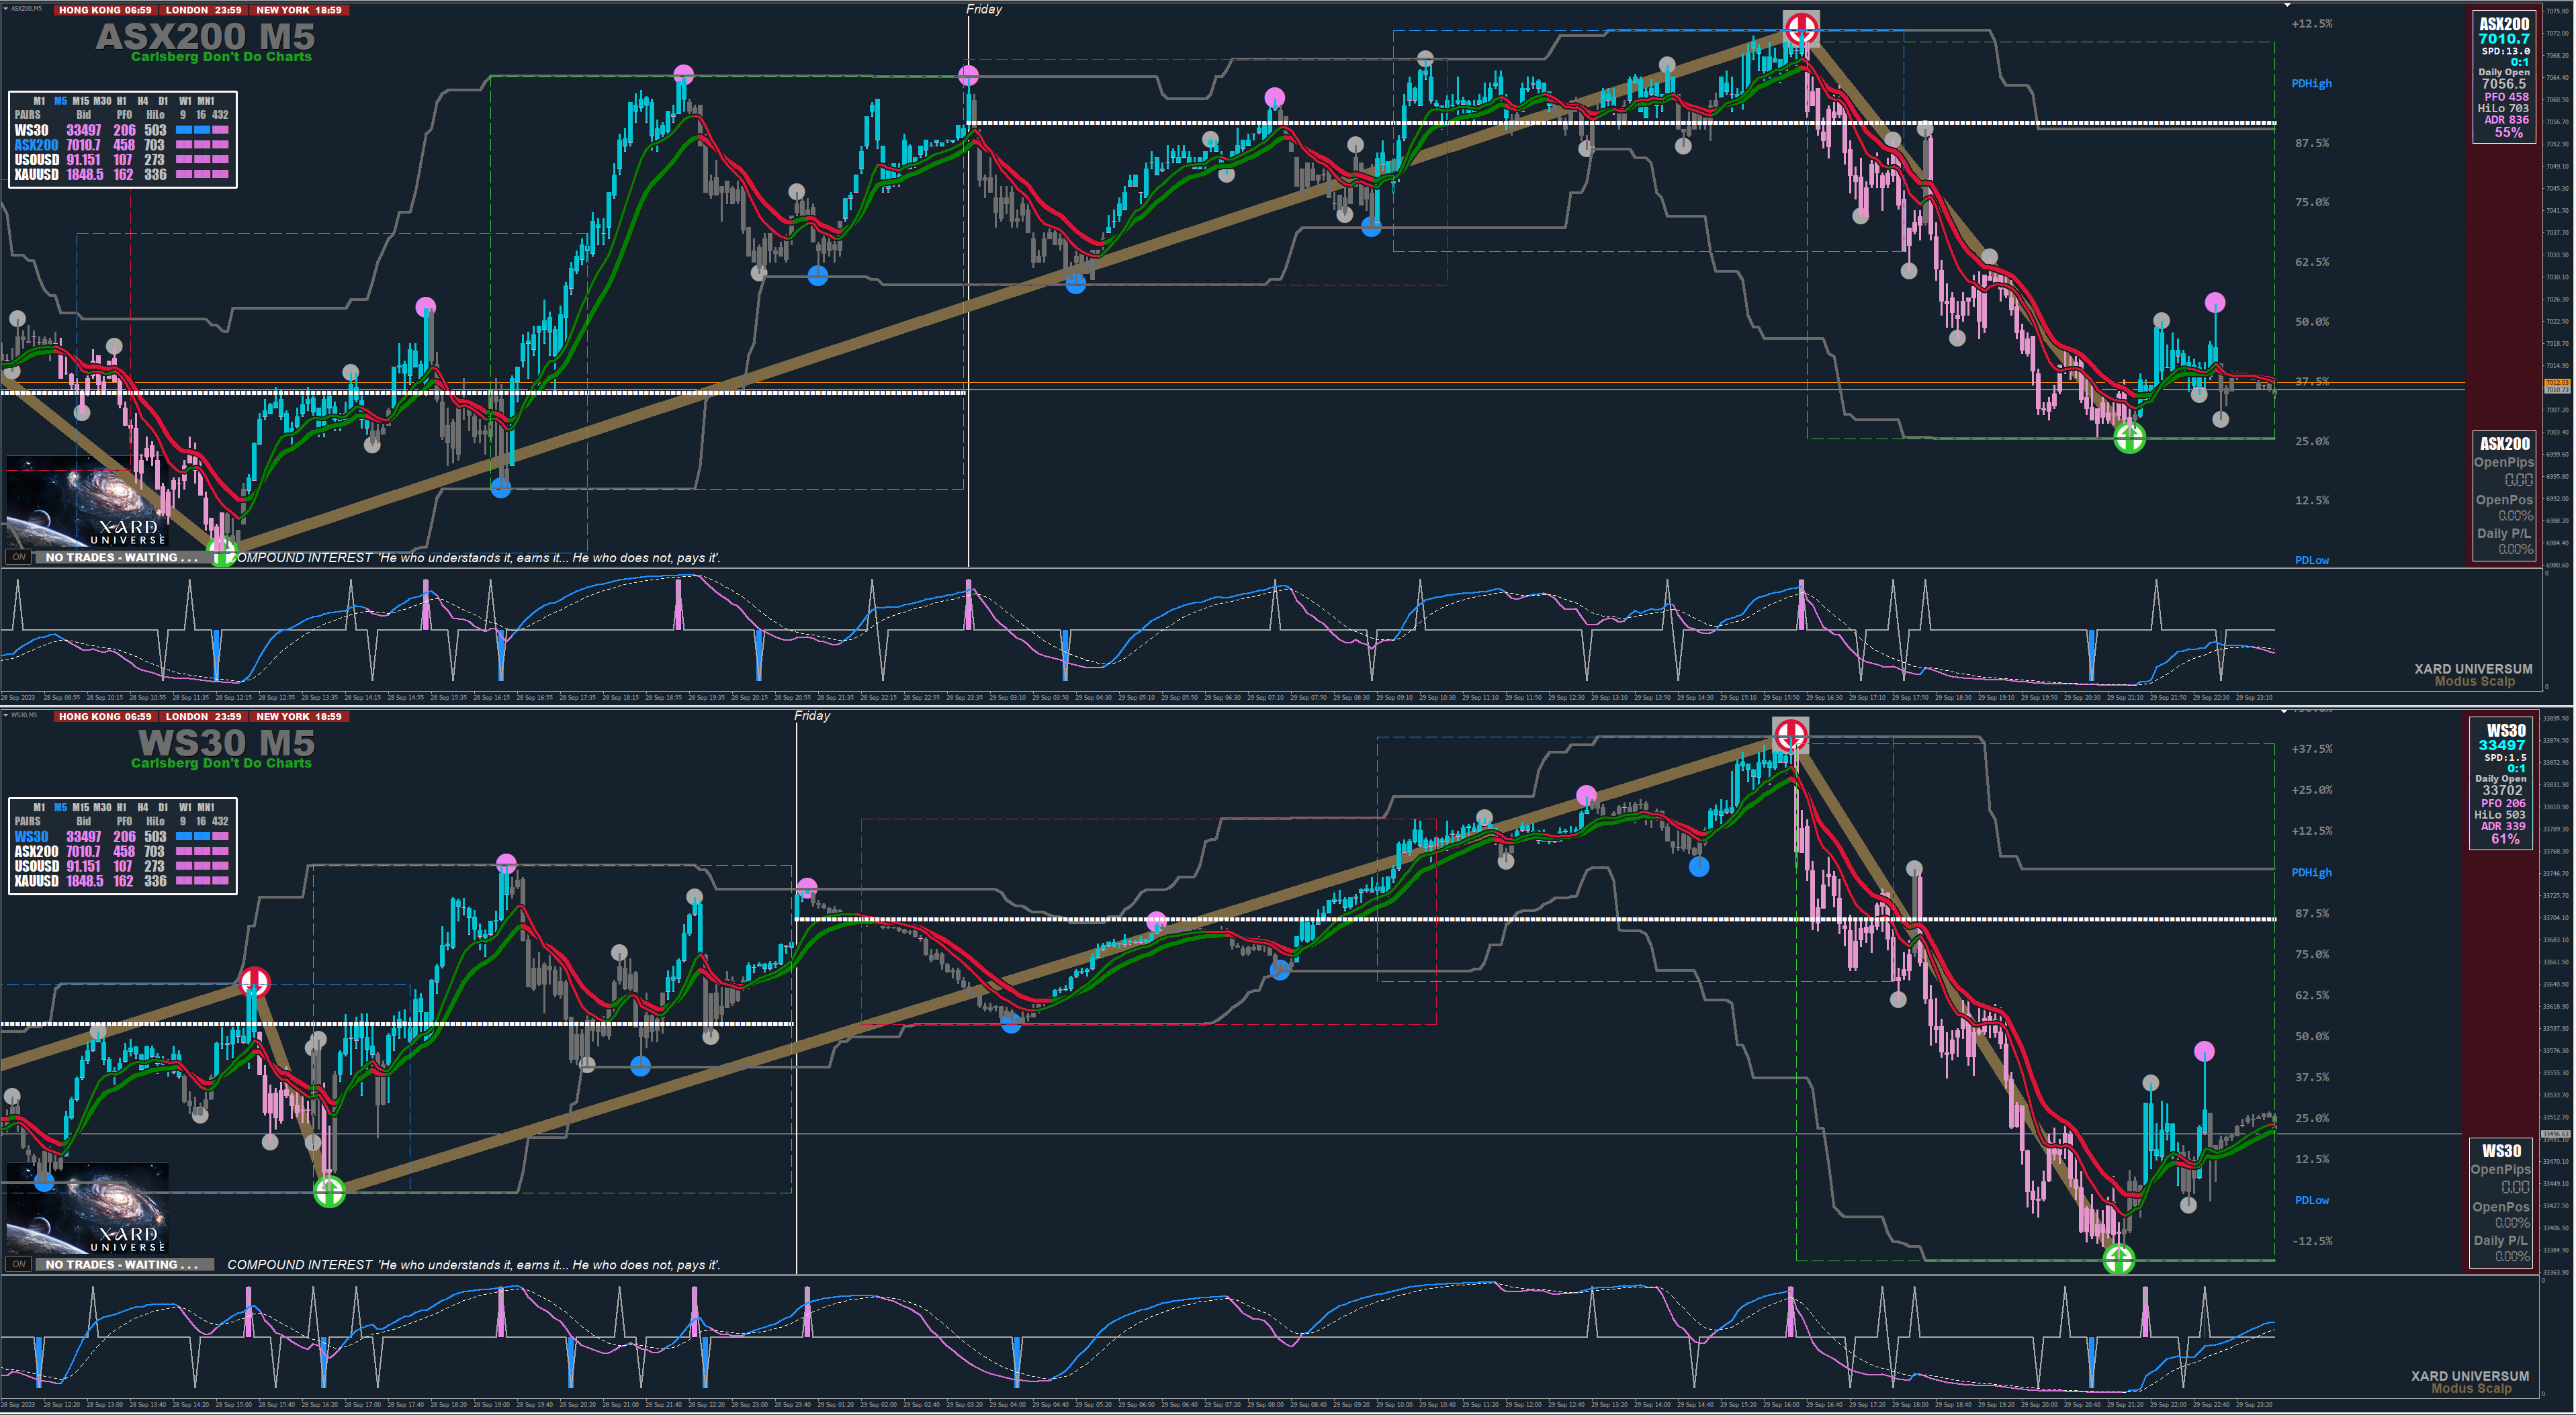
Task: Switch to H1 timeframe in the ASX200 dashboard
Action: point(121,101)
